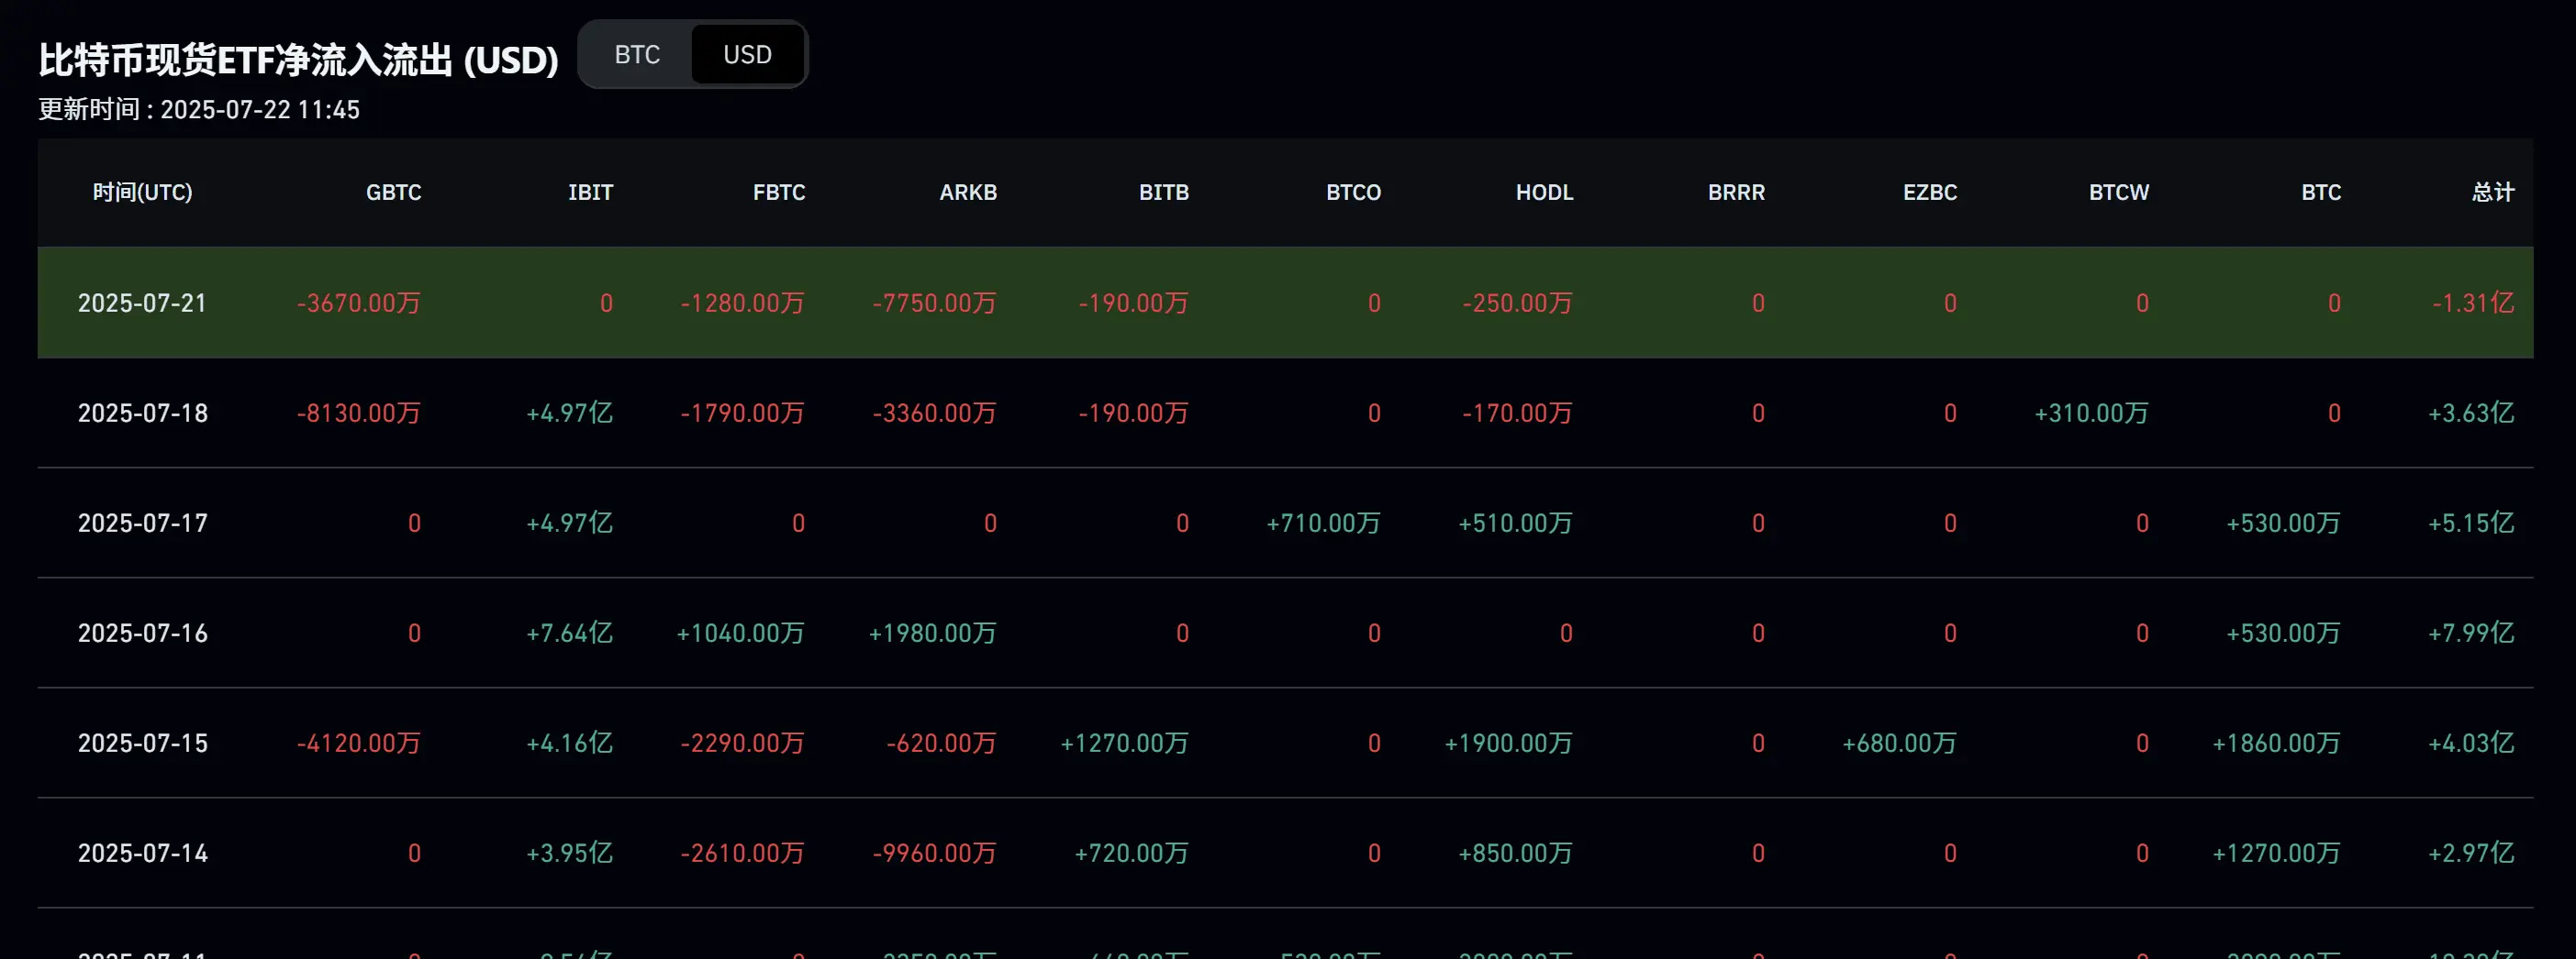This screenshot has height=959, width=2576.
Task: Click the BRRR column header
Action: pyautogui.click(x=1736, y=192)
